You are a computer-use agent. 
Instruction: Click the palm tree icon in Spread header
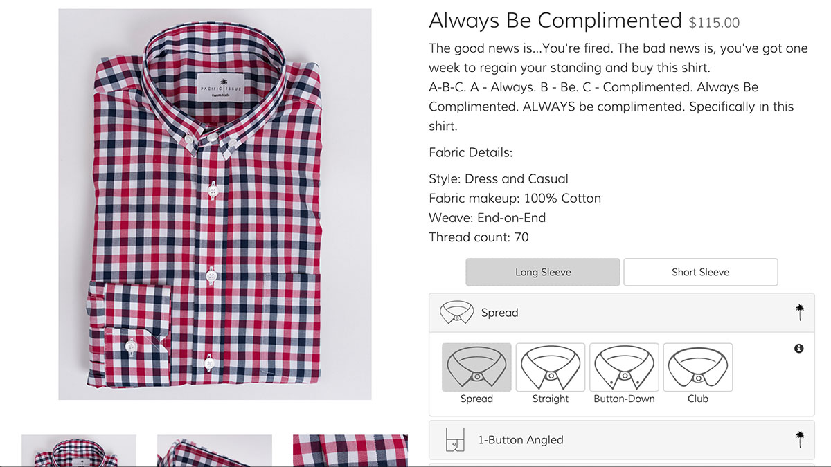[800, 313]
